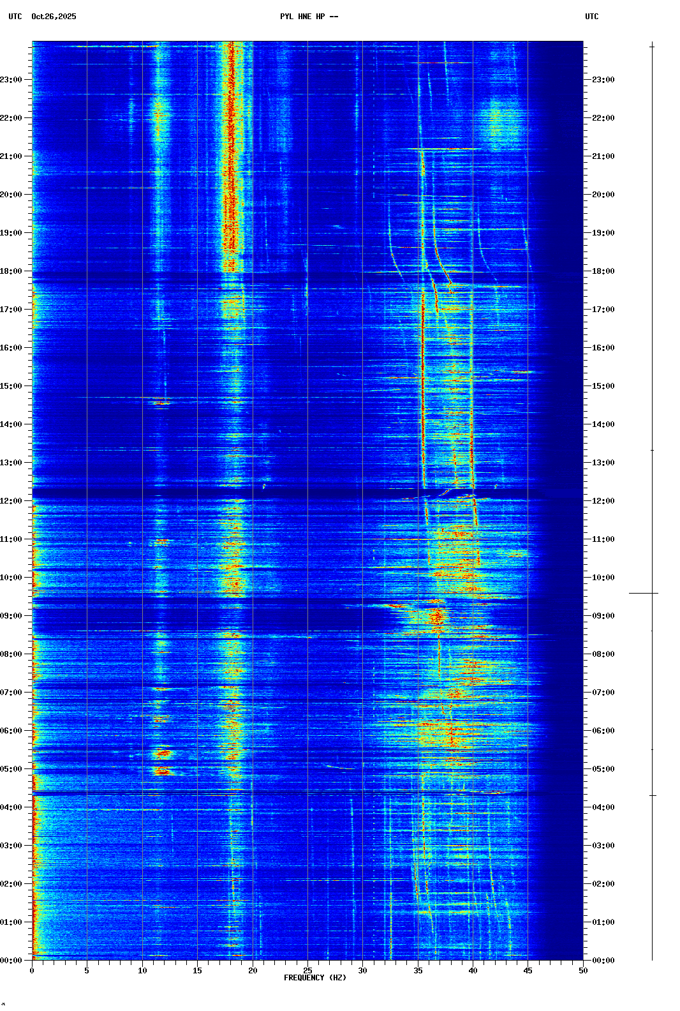Click the 21:00 label on the left time axis

click(11, 156)
